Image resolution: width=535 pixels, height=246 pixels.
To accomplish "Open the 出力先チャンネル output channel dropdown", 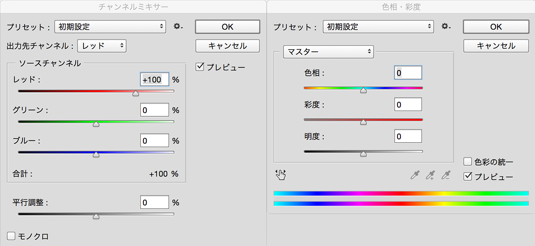I will pyautogui.click(x=102, y=46).
